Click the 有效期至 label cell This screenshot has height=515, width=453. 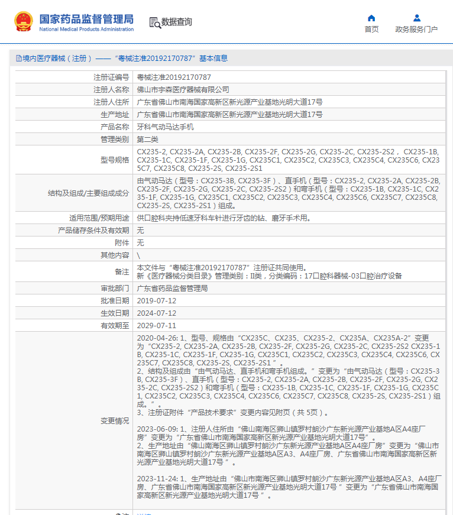[x=74, y=326]
